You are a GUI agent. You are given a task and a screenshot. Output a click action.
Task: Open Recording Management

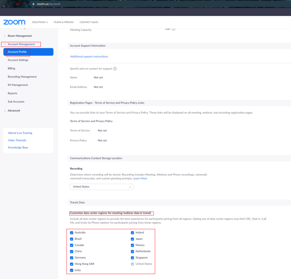pos(22,77)
